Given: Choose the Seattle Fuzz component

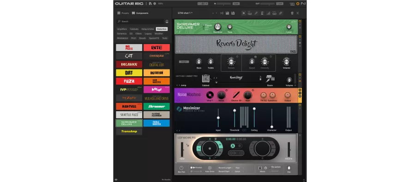Looking at the screenshot, I should coord(129,114).
